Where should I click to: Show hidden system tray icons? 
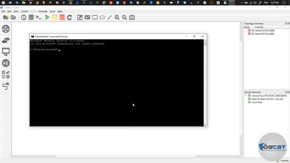[242, 3]
